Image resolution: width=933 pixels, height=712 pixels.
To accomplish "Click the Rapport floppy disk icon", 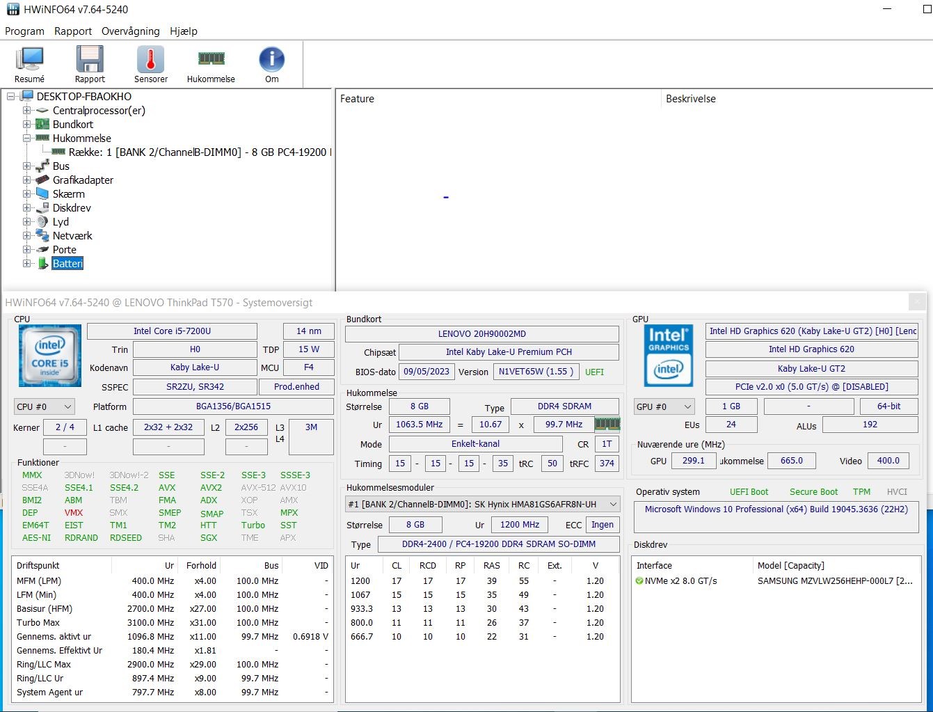I will (x=90, y=59).
